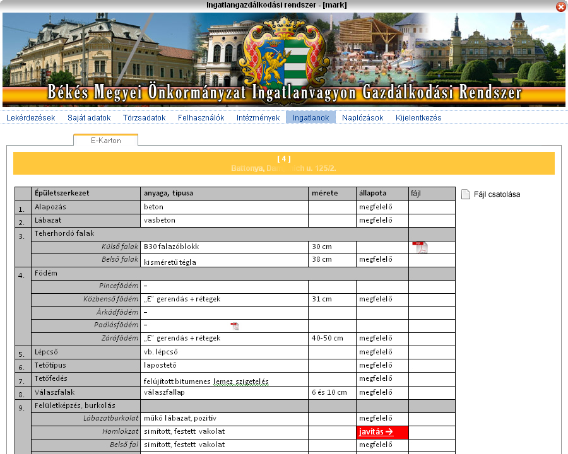Screen dimensions: 568x454
Task: Click the orange header showing [ 4 ]
Action: [x=283, y=163]
